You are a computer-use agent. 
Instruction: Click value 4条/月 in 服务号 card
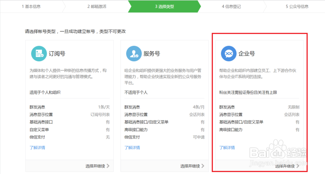pos(199,107)
